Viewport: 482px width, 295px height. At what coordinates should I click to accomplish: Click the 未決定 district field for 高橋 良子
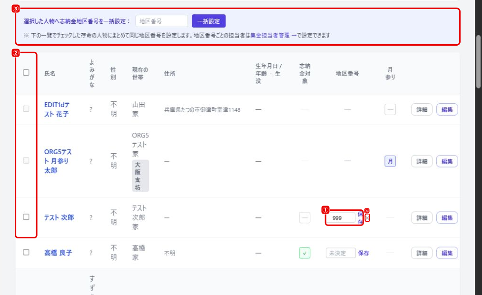pos(341,253)
